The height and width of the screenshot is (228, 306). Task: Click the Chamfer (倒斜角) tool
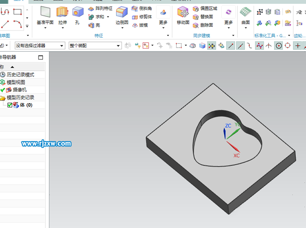pyautogui.click(x=142, y=9)
